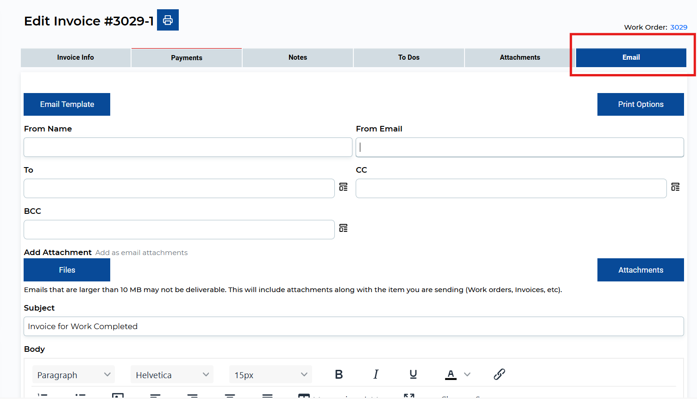Insert a link using the link icon

tap(499, 374)
